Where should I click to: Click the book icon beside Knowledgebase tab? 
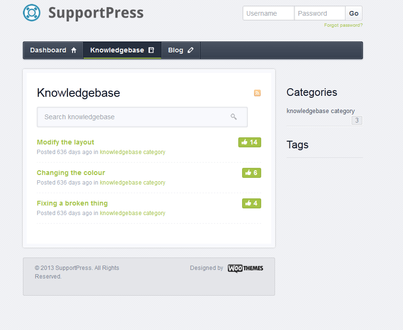[x=151, y=50]
